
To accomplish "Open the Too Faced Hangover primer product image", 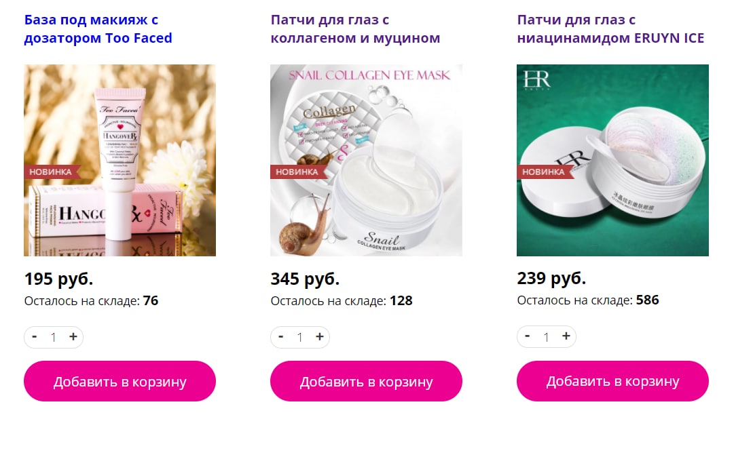I will (120, 160).
